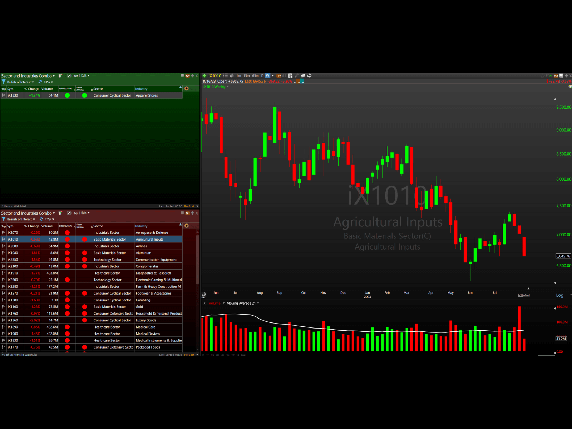Screen dimensions: 572x429
Task: Add a new symbol with the green plus icon
Action: click(x=204, y=76)
